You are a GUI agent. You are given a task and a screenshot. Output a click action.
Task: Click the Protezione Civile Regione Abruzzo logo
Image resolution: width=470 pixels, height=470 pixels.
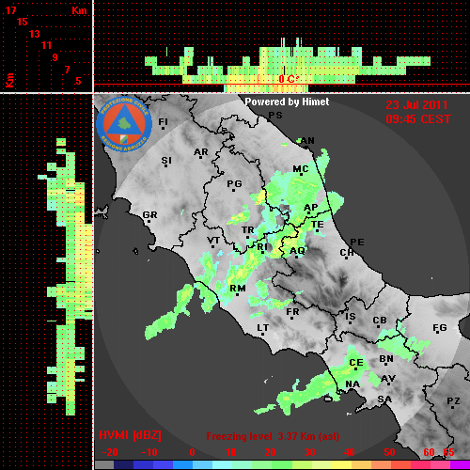(x=124, y=124)
